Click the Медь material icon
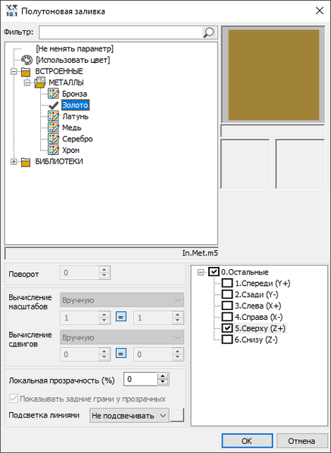Viewport: 331px width, 453px height. click(x=54, y=128)
